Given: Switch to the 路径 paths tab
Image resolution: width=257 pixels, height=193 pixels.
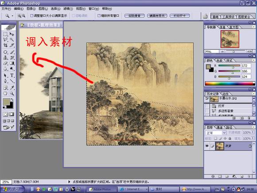Looking at the screenshot, I should pyautogui.click(x=229, y=127).
